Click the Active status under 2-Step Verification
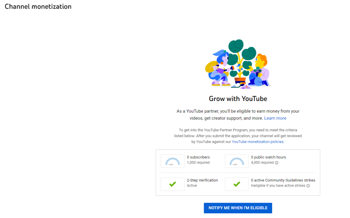Image resolution: width=350 pixels, height=218 pixels. coord(192,185)
